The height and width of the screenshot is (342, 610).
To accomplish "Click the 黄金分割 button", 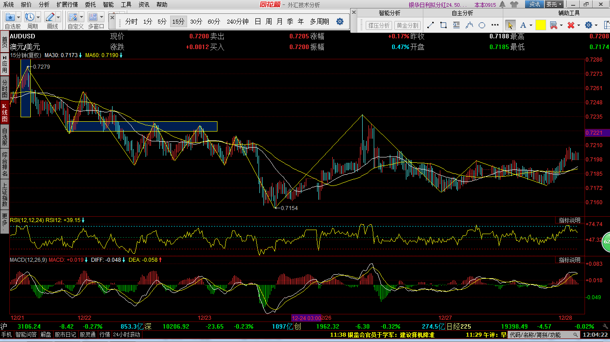I will [x=407, y=25].
